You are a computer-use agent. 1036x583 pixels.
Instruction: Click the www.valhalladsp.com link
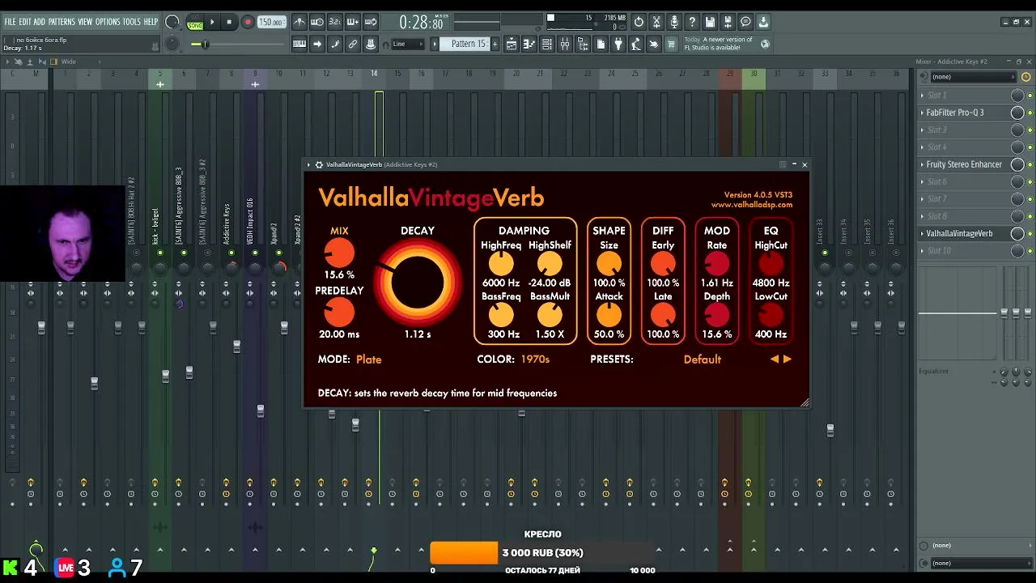click(752, 205)
